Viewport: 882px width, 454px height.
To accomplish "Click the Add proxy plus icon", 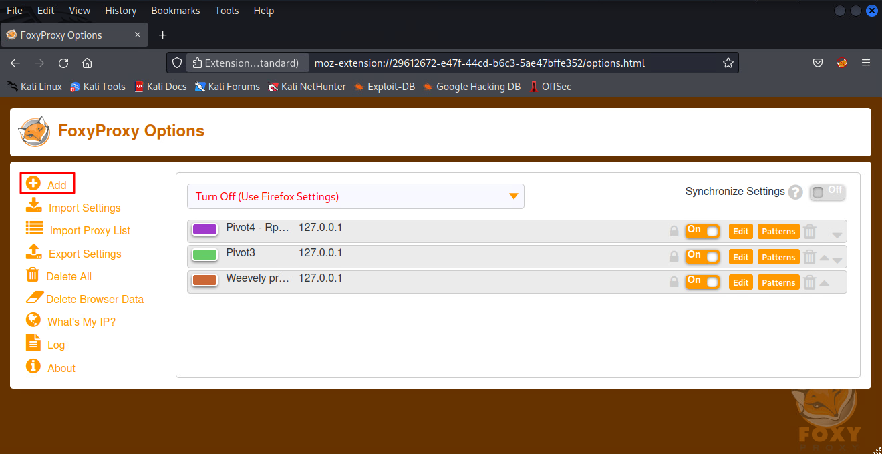I will tap(33, 184).
